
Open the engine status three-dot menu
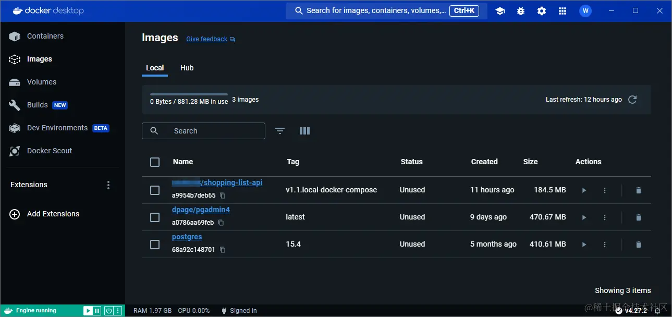pos(119,310)
